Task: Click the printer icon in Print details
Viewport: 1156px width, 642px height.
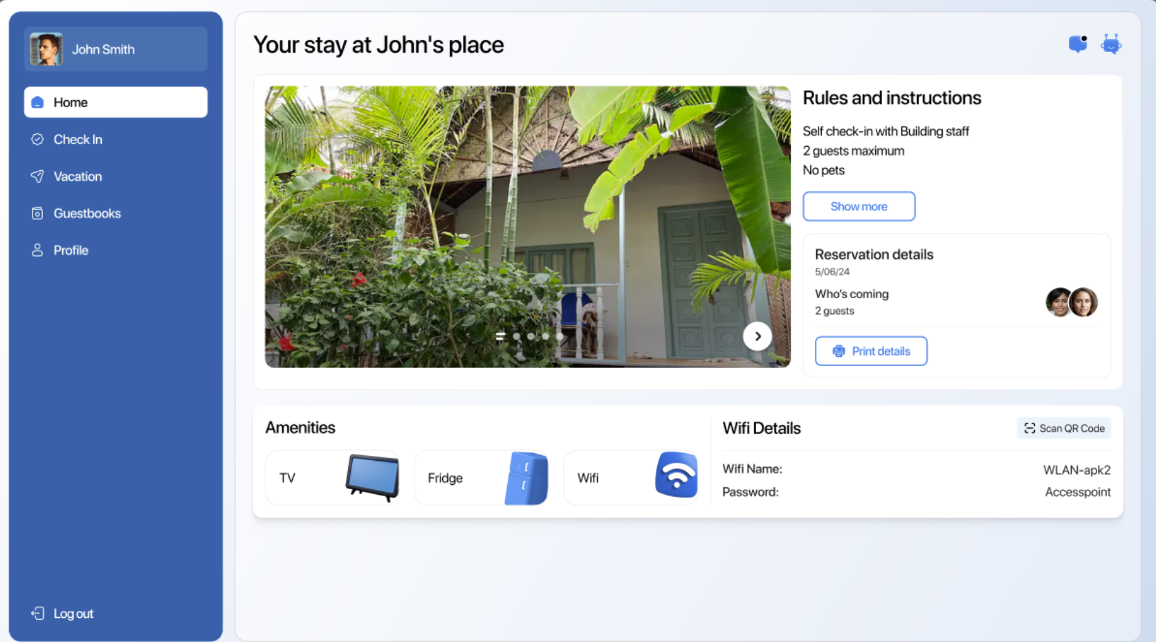Action: pos(838,351)
